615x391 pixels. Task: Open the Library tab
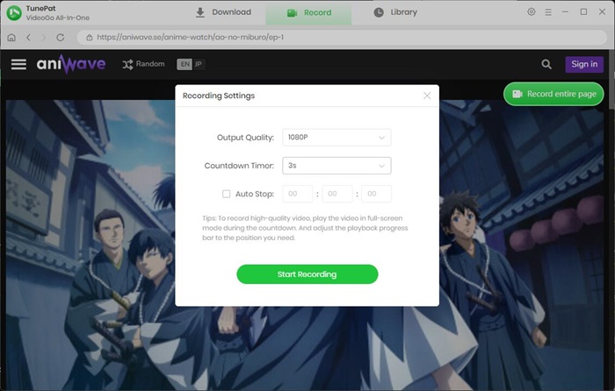point(395,12)
